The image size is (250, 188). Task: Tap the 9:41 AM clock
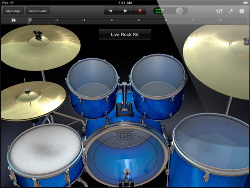point(125,3)
